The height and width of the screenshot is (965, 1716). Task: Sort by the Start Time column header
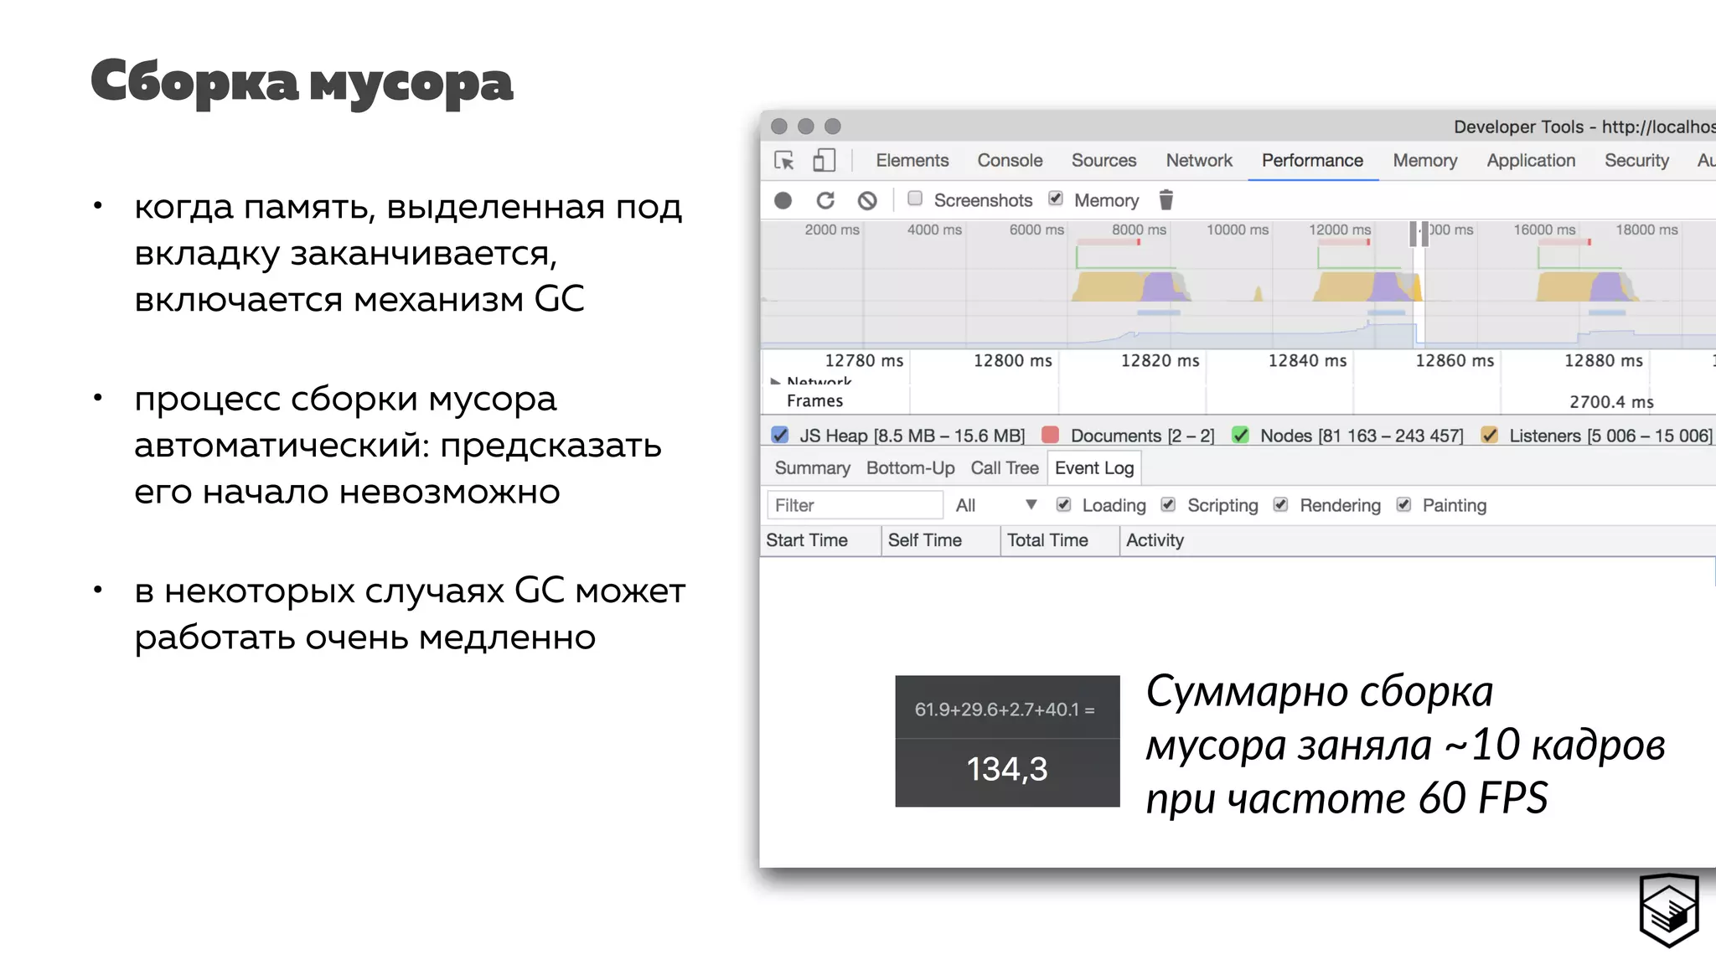coord(820,540)
